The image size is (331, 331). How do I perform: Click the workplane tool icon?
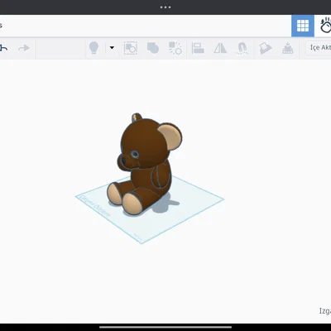265,48
